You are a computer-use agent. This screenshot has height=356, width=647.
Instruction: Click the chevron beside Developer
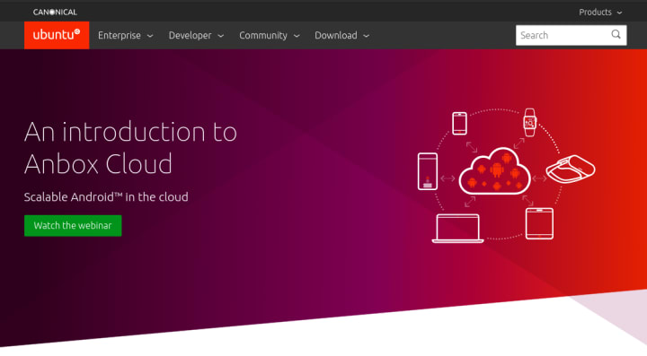click(x=221, y=36)
